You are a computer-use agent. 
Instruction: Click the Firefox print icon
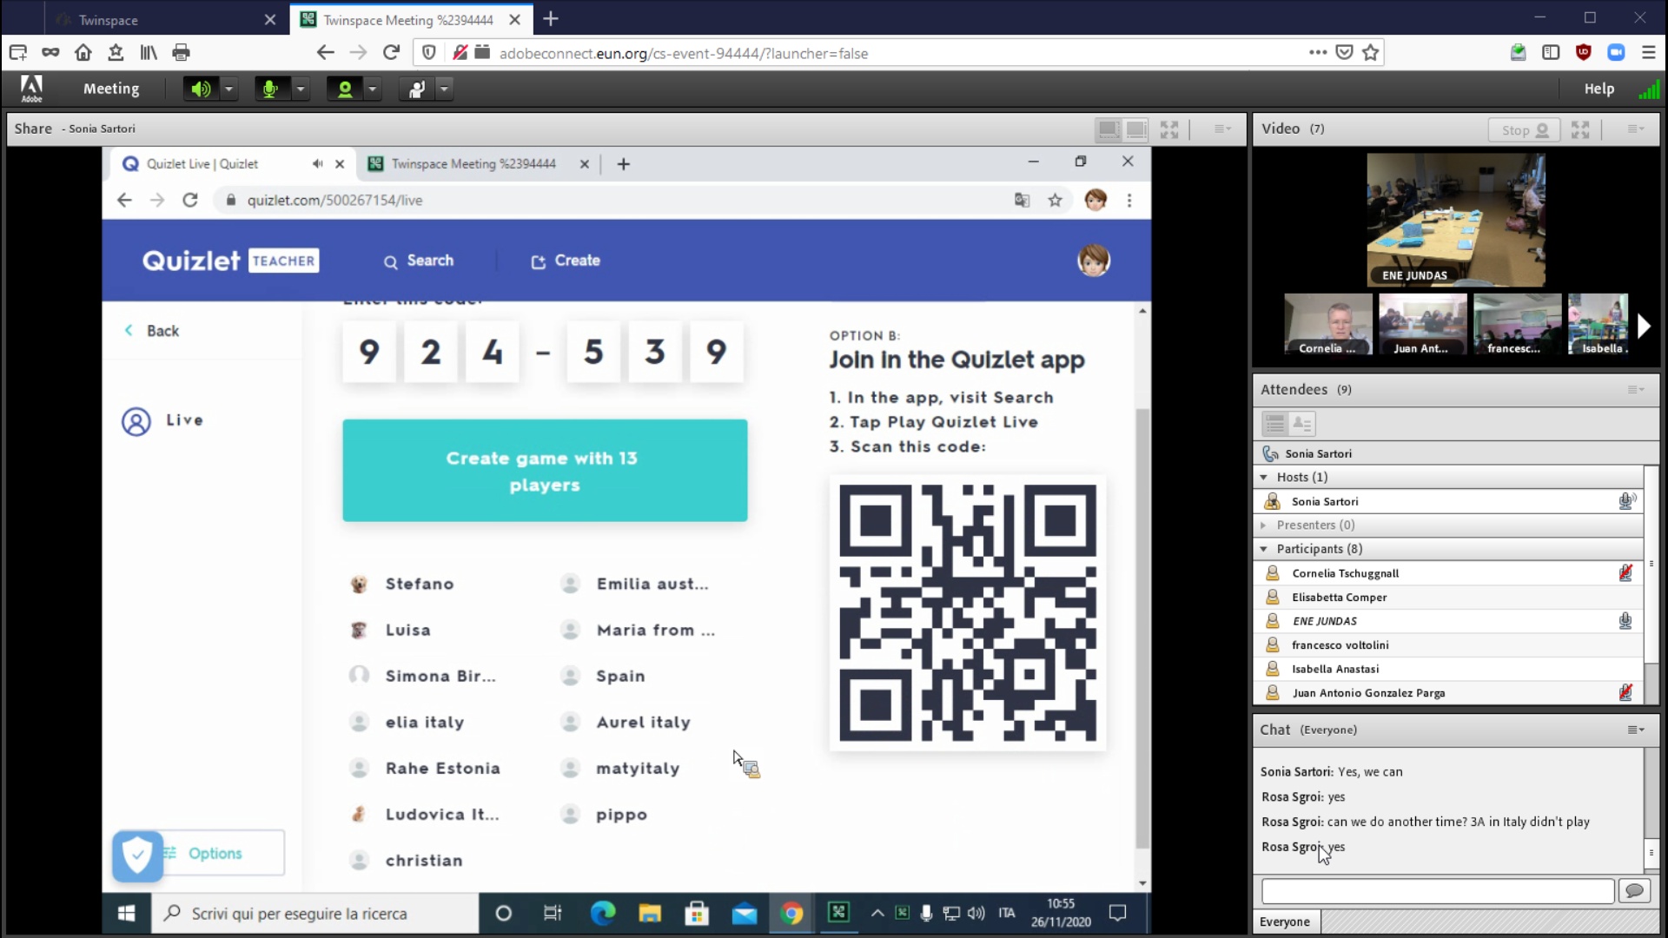181,53
